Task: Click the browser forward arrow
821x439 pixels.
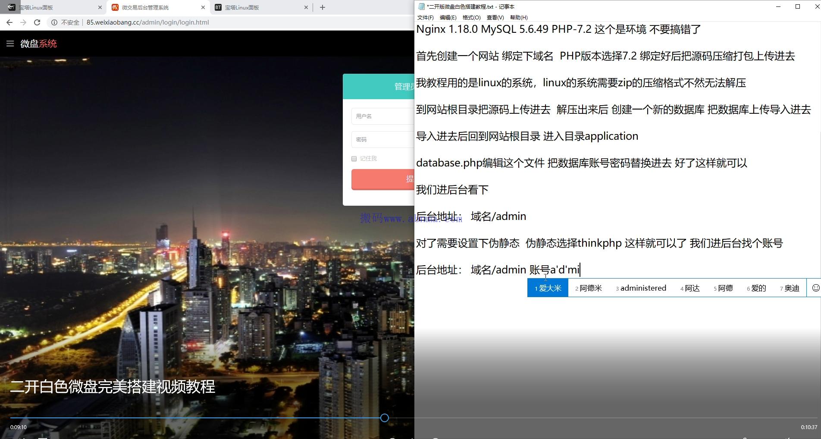Action: (x=23, y=22)
